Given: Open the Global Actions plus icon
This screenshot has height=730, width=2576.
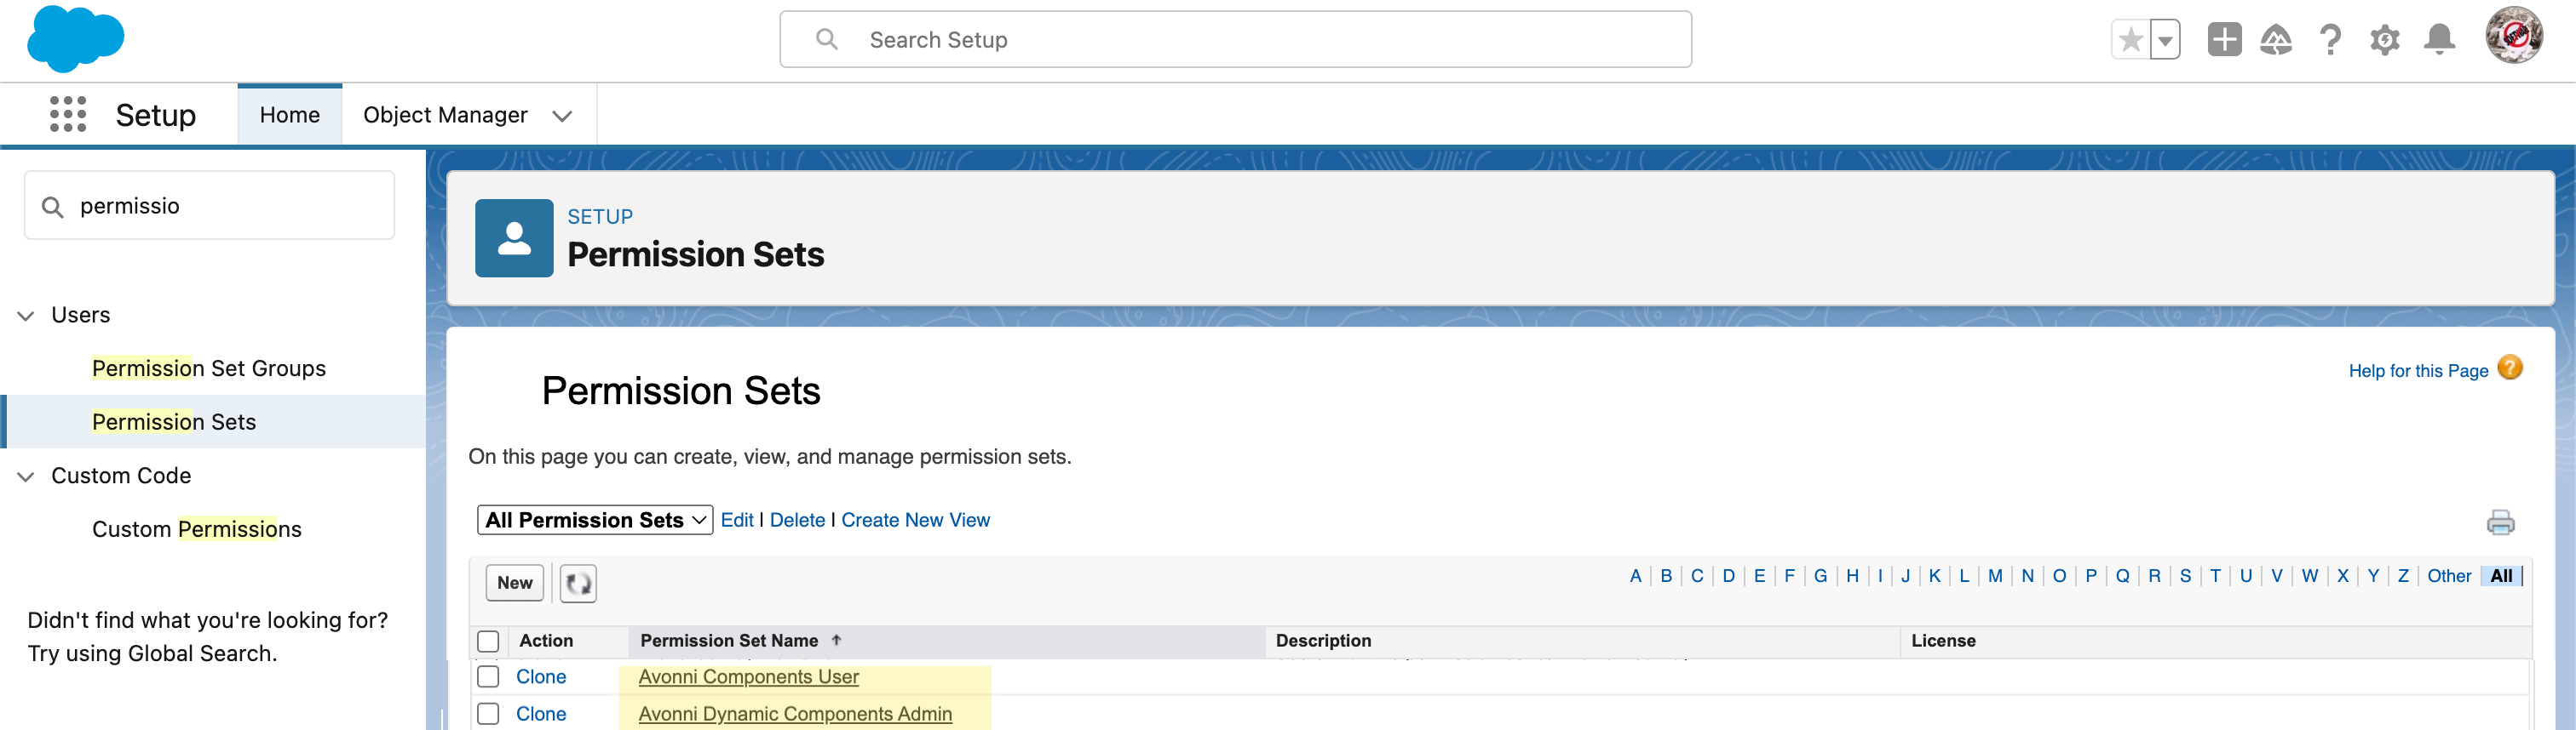Looking at the screenshot, I should (x=2224, y=40).
